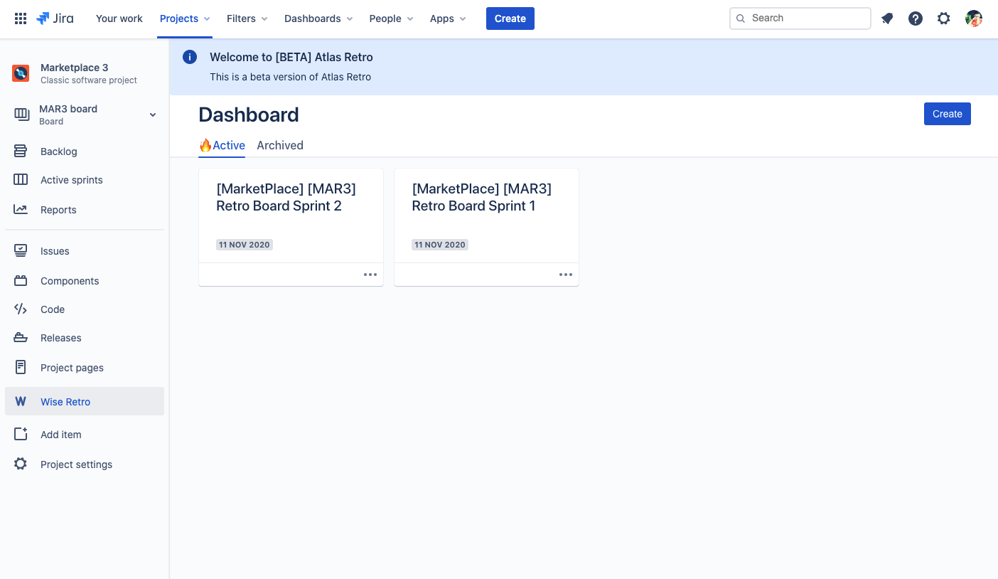Open more options on Sprint 1 card
This screenshot has width=998, height=579.
[x=566, y=275]
